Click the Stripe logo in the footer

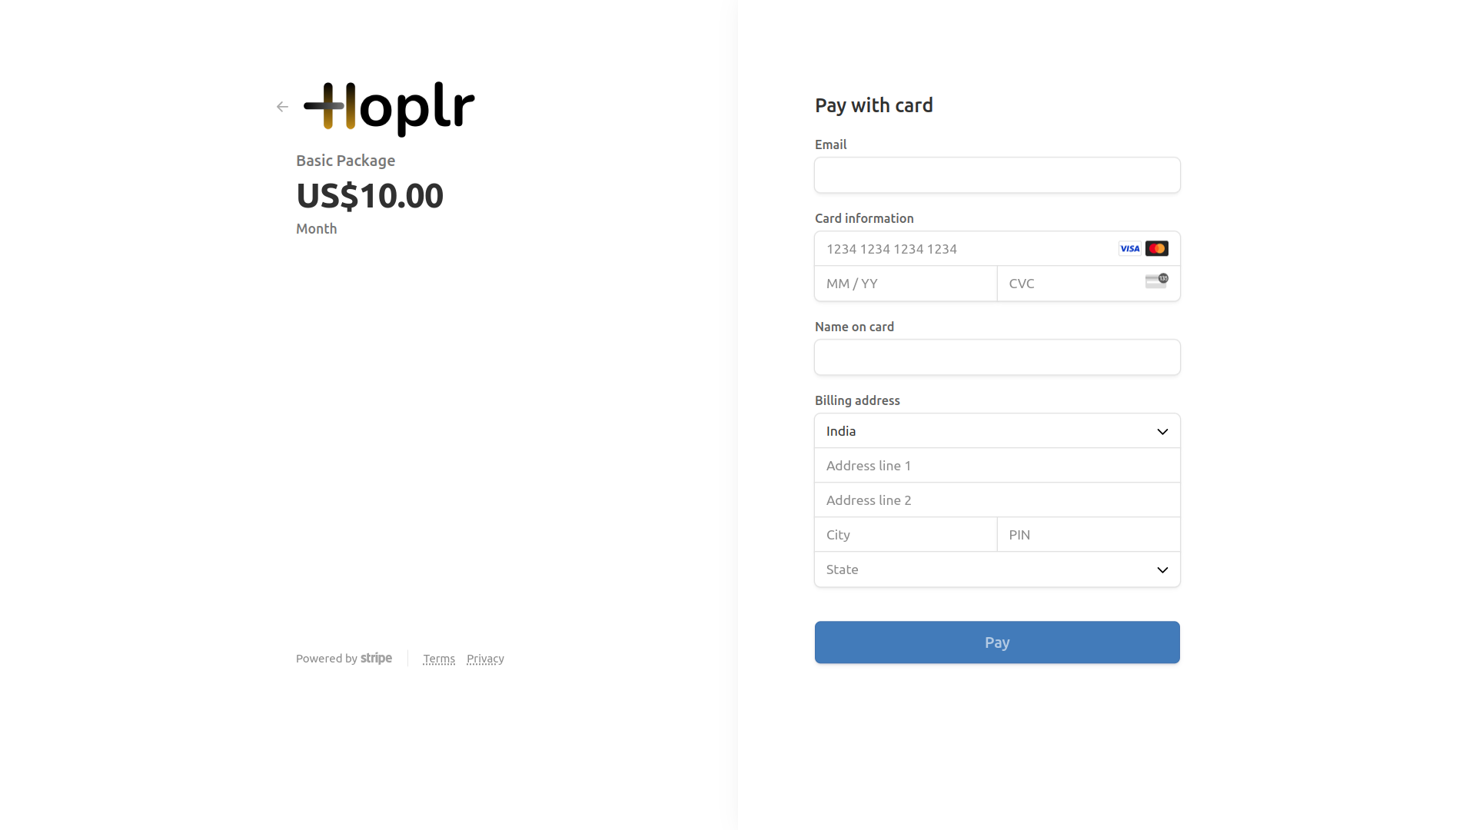click(x=376, y=659)
